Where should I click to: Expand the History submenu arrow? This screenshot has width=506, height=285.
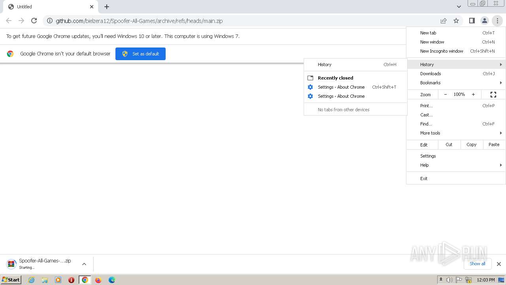pyautogui.click(x=501, y=65)
